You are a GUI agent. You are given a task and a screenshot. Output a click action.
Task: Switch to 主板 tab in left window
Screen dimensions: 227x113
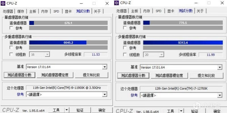(33, 11)
